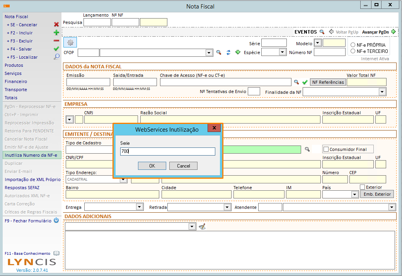Click the green checkmark Salvar icon
Image resolution: width=402 pixels, height=276 pixels.
(x=56, y=49)
